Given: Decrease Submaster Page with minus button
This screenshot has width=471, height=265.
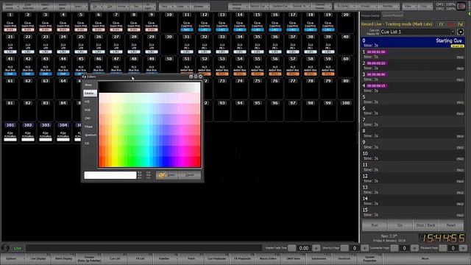Looking at the screenshot, I should click(x=394, y=248).
